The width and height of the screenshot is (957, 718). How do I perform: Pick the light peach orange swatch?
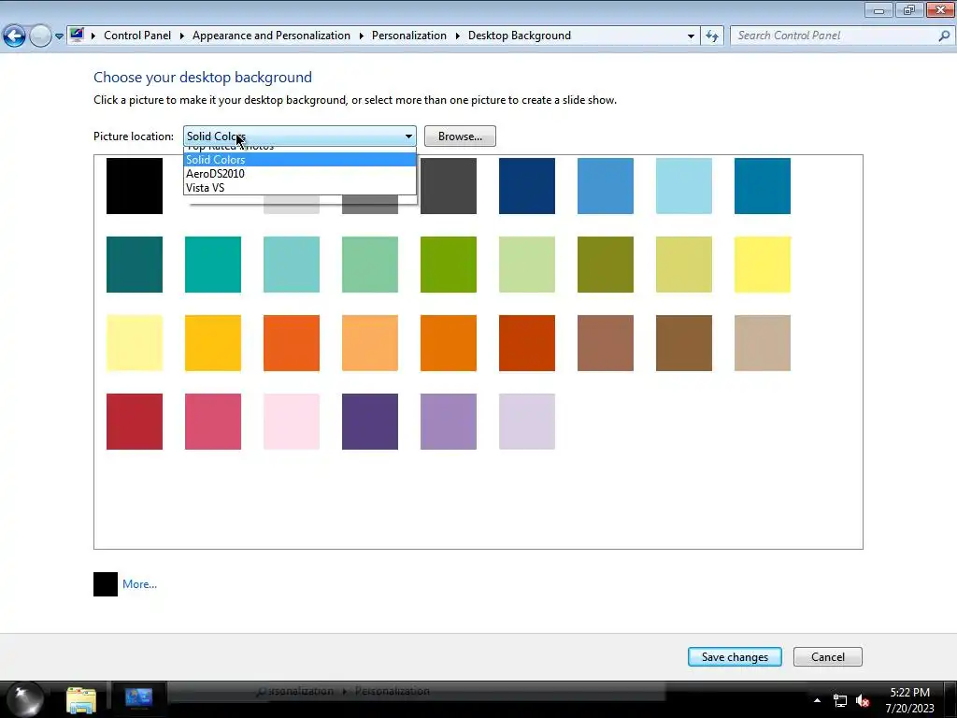click(370, 342)
